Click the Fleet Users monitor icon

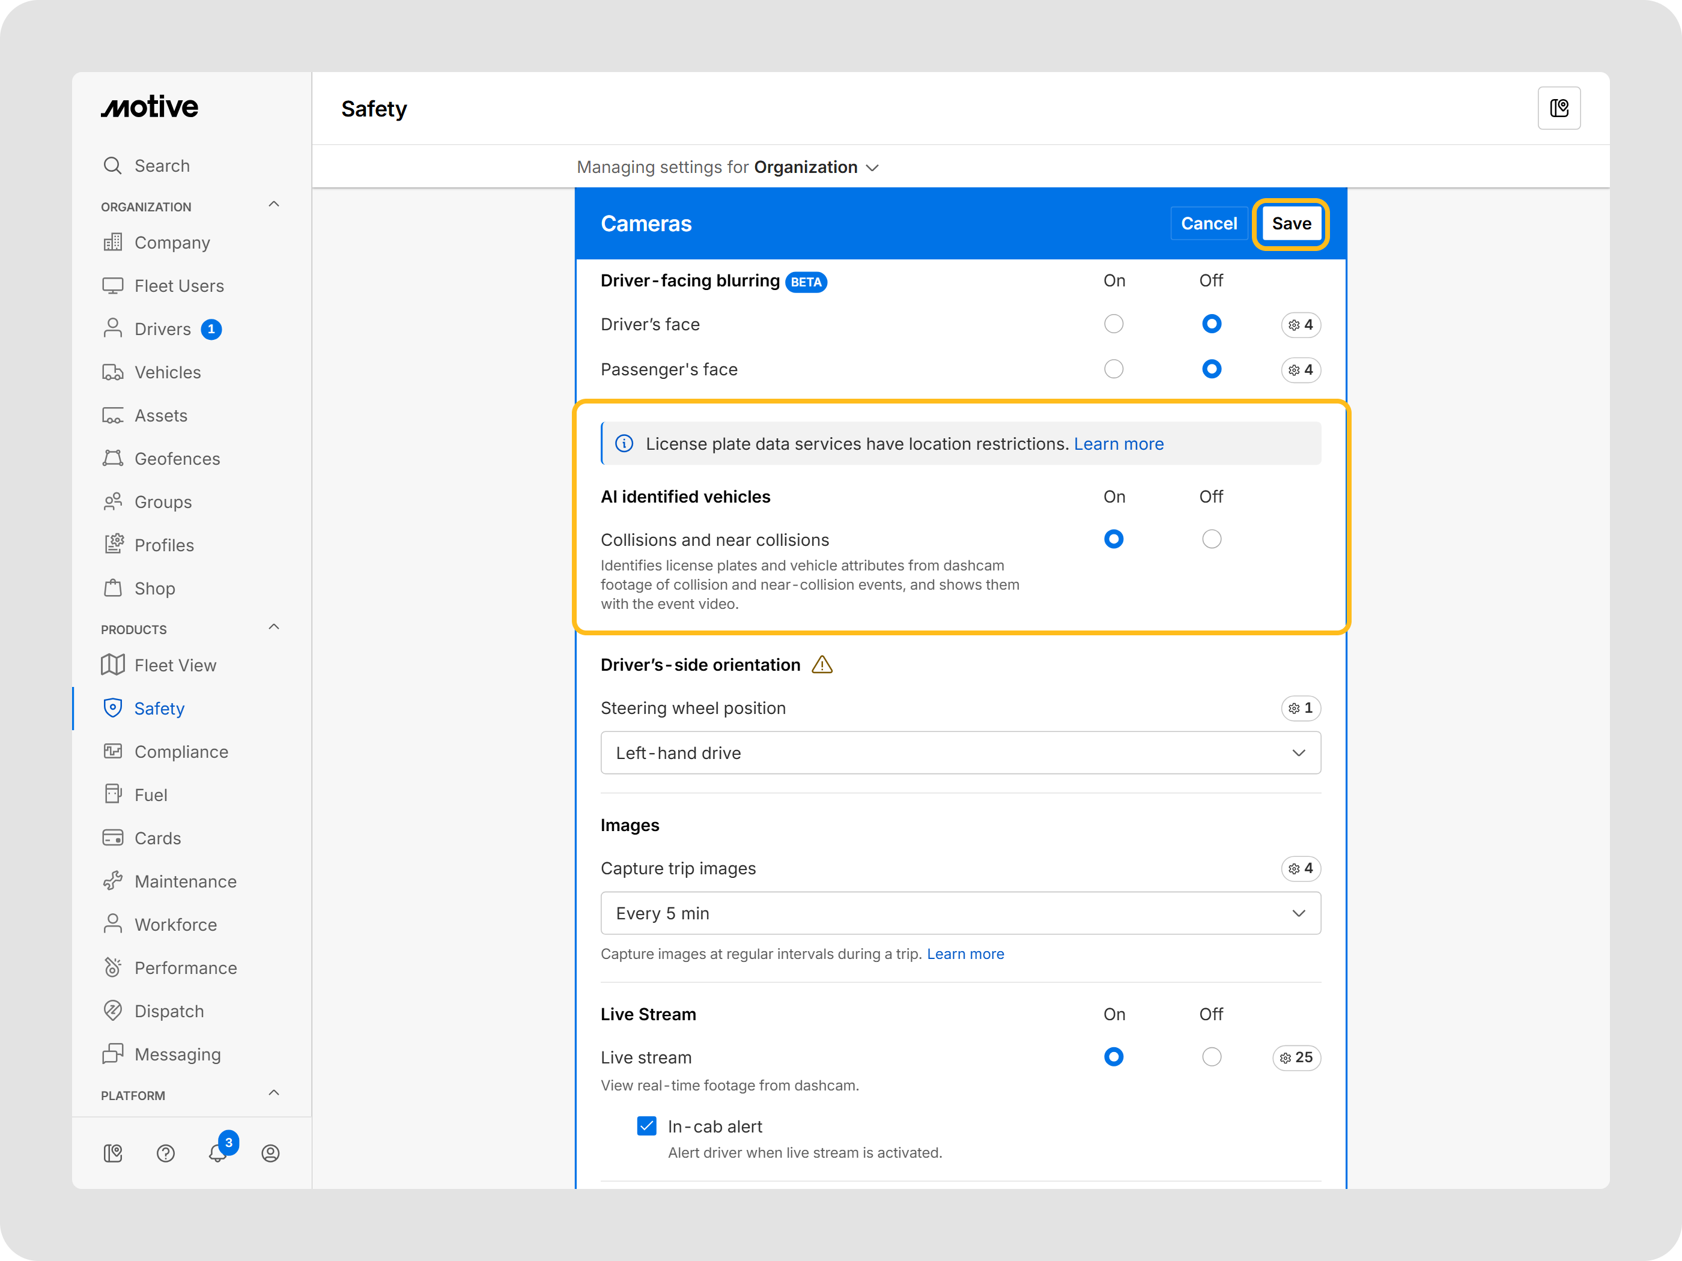tap(112, 286)
